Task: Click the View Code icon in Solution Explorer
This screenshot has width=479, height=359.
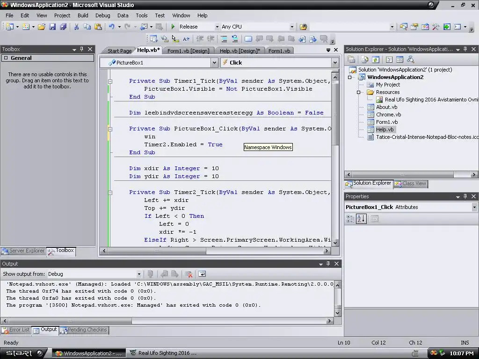Action: point(389,59)
